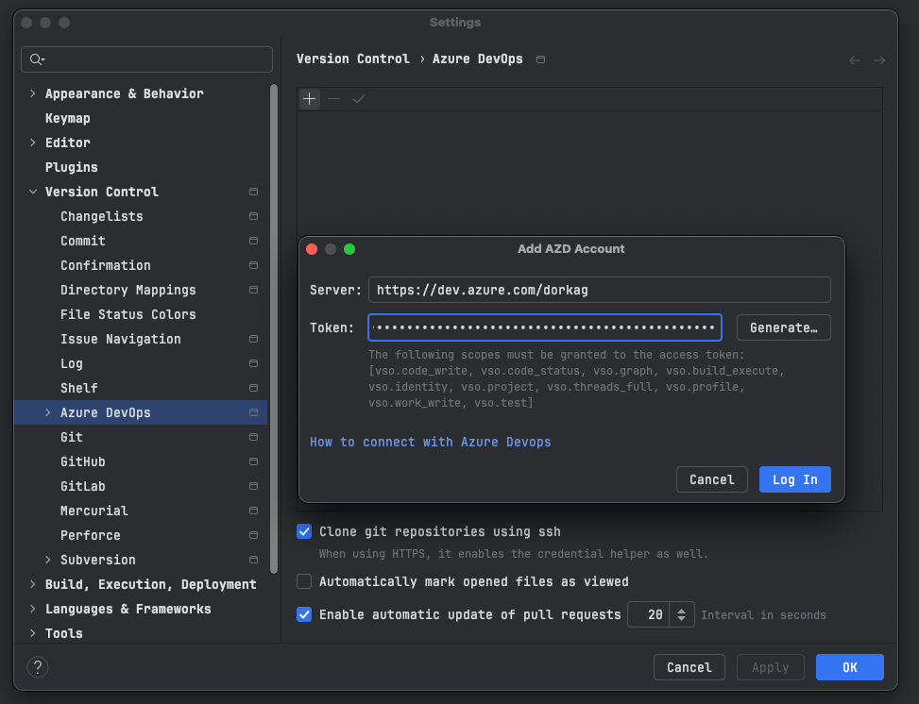
Task: Click the minus icon to remove account
Action: pyautogui.click(x=334, y=99)
